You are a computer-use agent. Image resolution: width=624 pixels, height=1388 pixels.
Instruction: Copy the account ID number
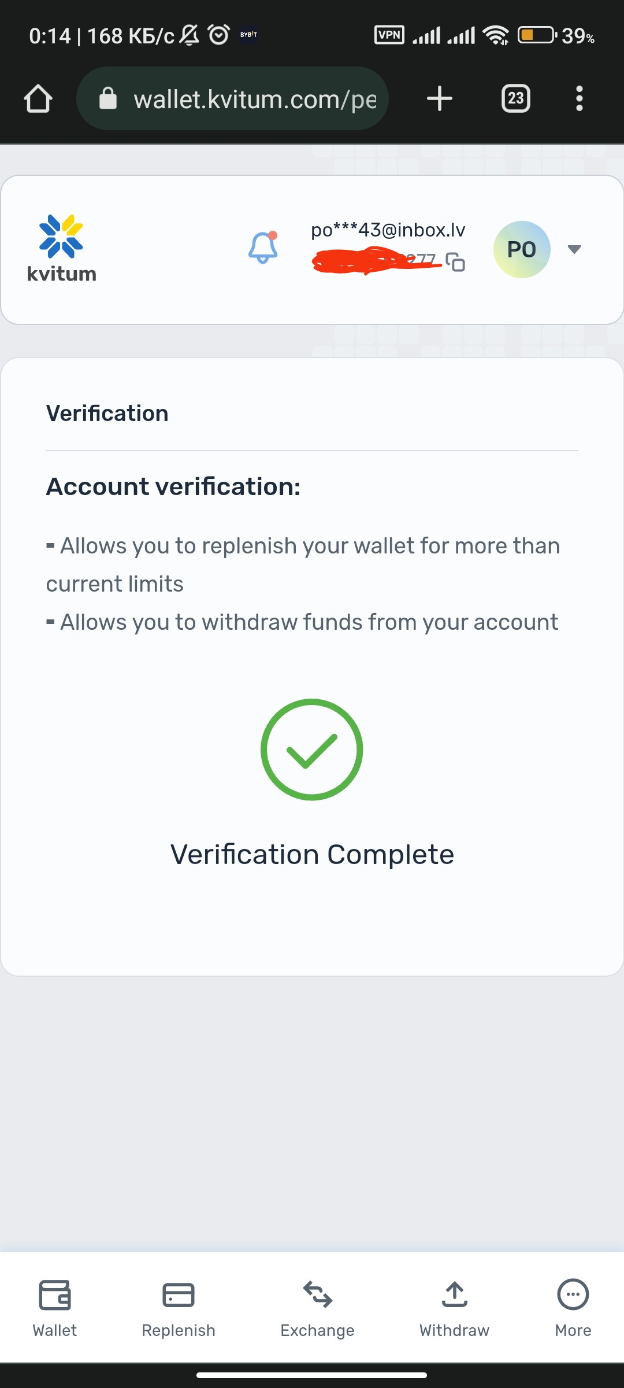pos(456,262)
